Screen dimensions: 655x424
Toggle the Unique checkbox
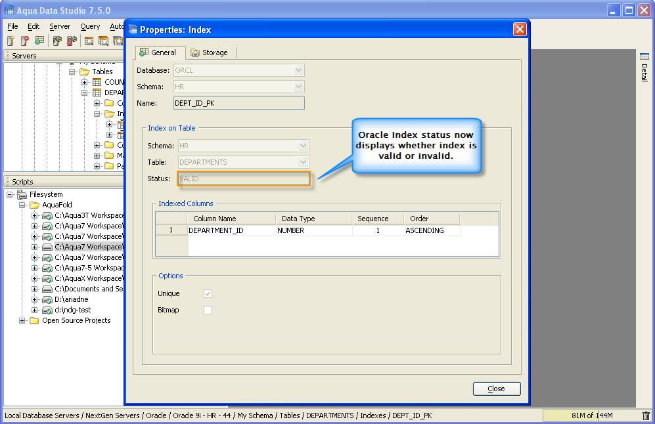[x=208, y=294]
